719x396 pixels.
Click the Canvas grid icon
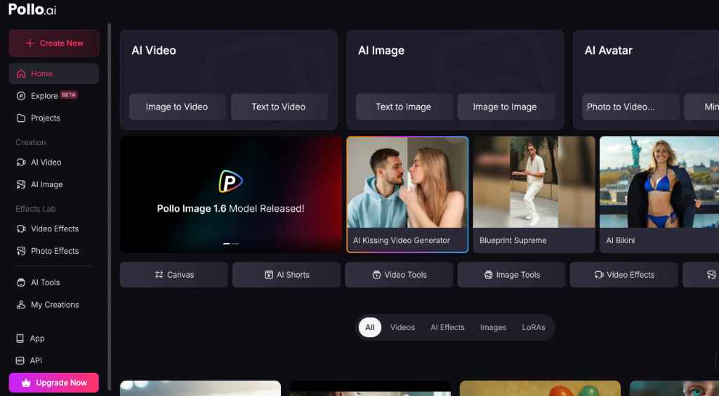(x=159, y=275)
